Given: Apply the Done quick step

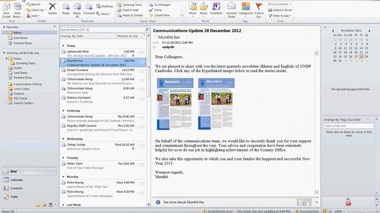Looking at the screenshot, I should (x=156, y=10).
